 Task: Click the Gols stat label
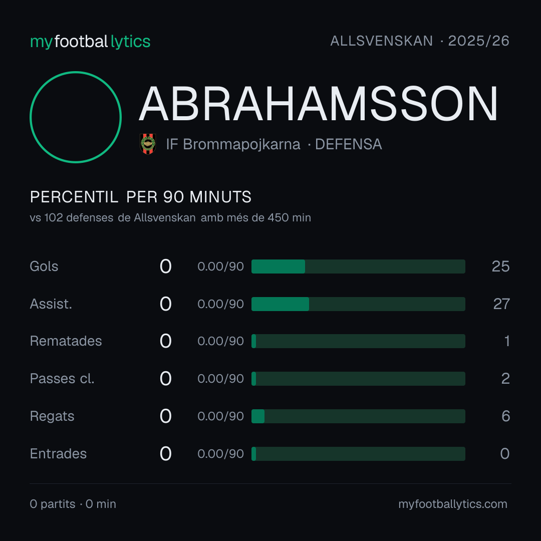click(x=44, y=266)
